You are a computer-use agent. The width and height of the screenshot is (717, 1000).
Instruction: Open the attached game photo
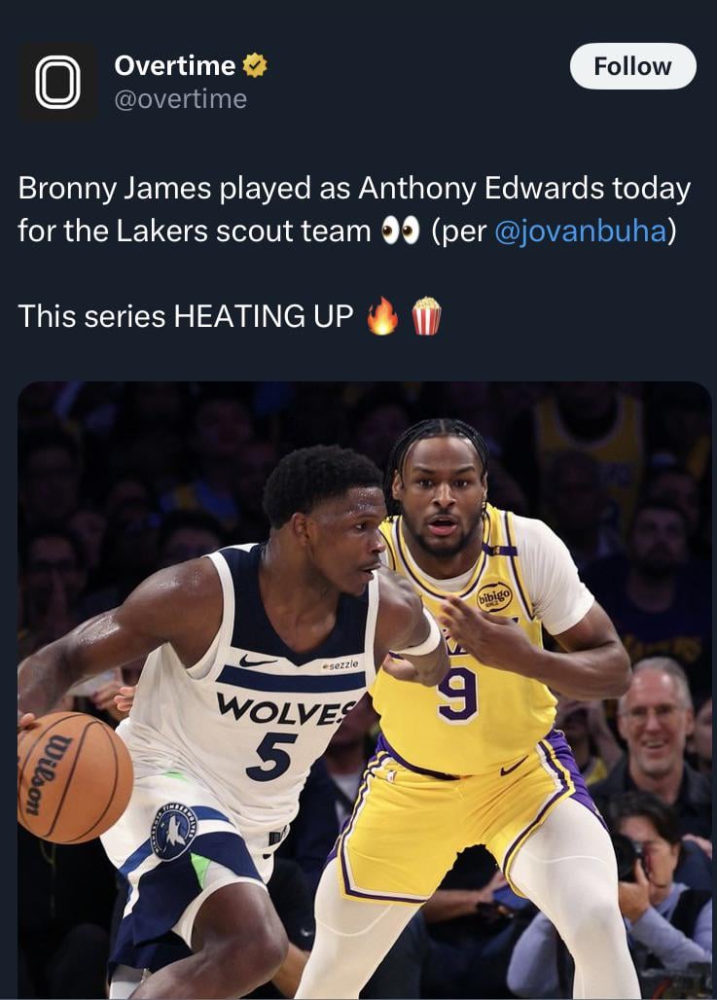coord(364,691)
